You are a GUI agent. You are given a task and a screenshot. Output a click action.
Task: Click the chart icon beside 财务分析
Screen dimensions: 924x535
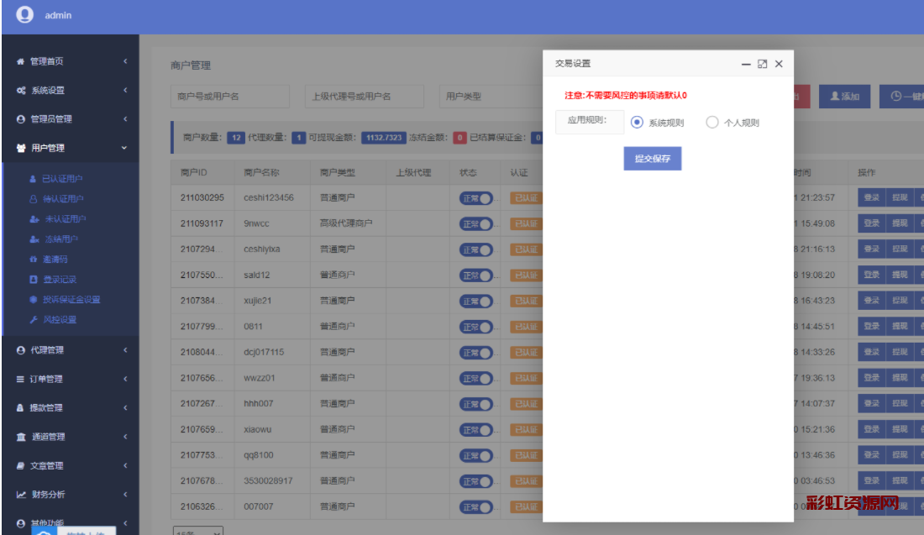coord(21,495)
